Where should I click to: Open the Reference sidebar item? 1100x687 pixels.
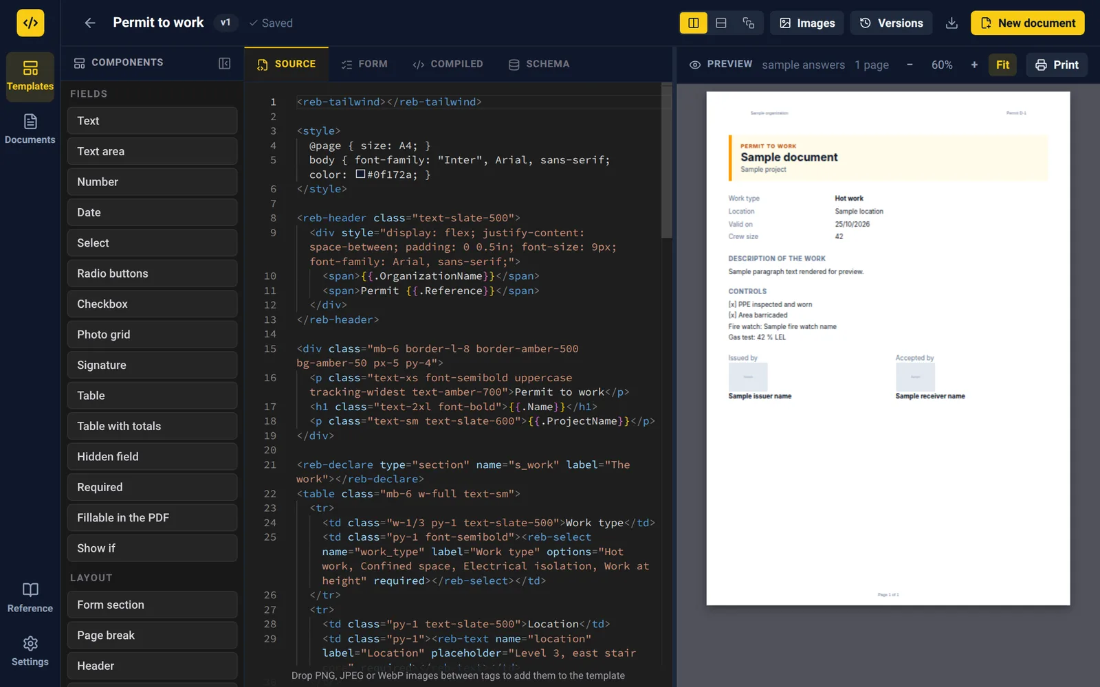click(30, 597)
